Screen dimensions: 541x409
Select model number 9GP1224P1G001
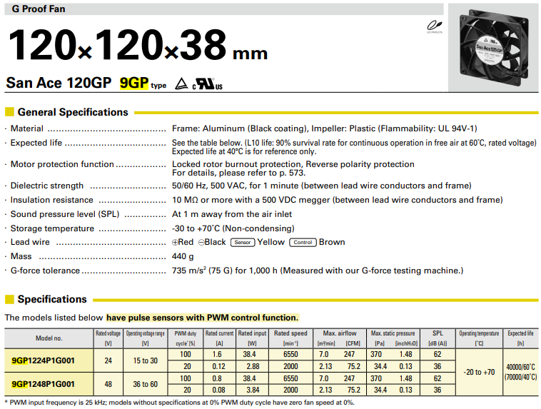[x=44, y=360]
